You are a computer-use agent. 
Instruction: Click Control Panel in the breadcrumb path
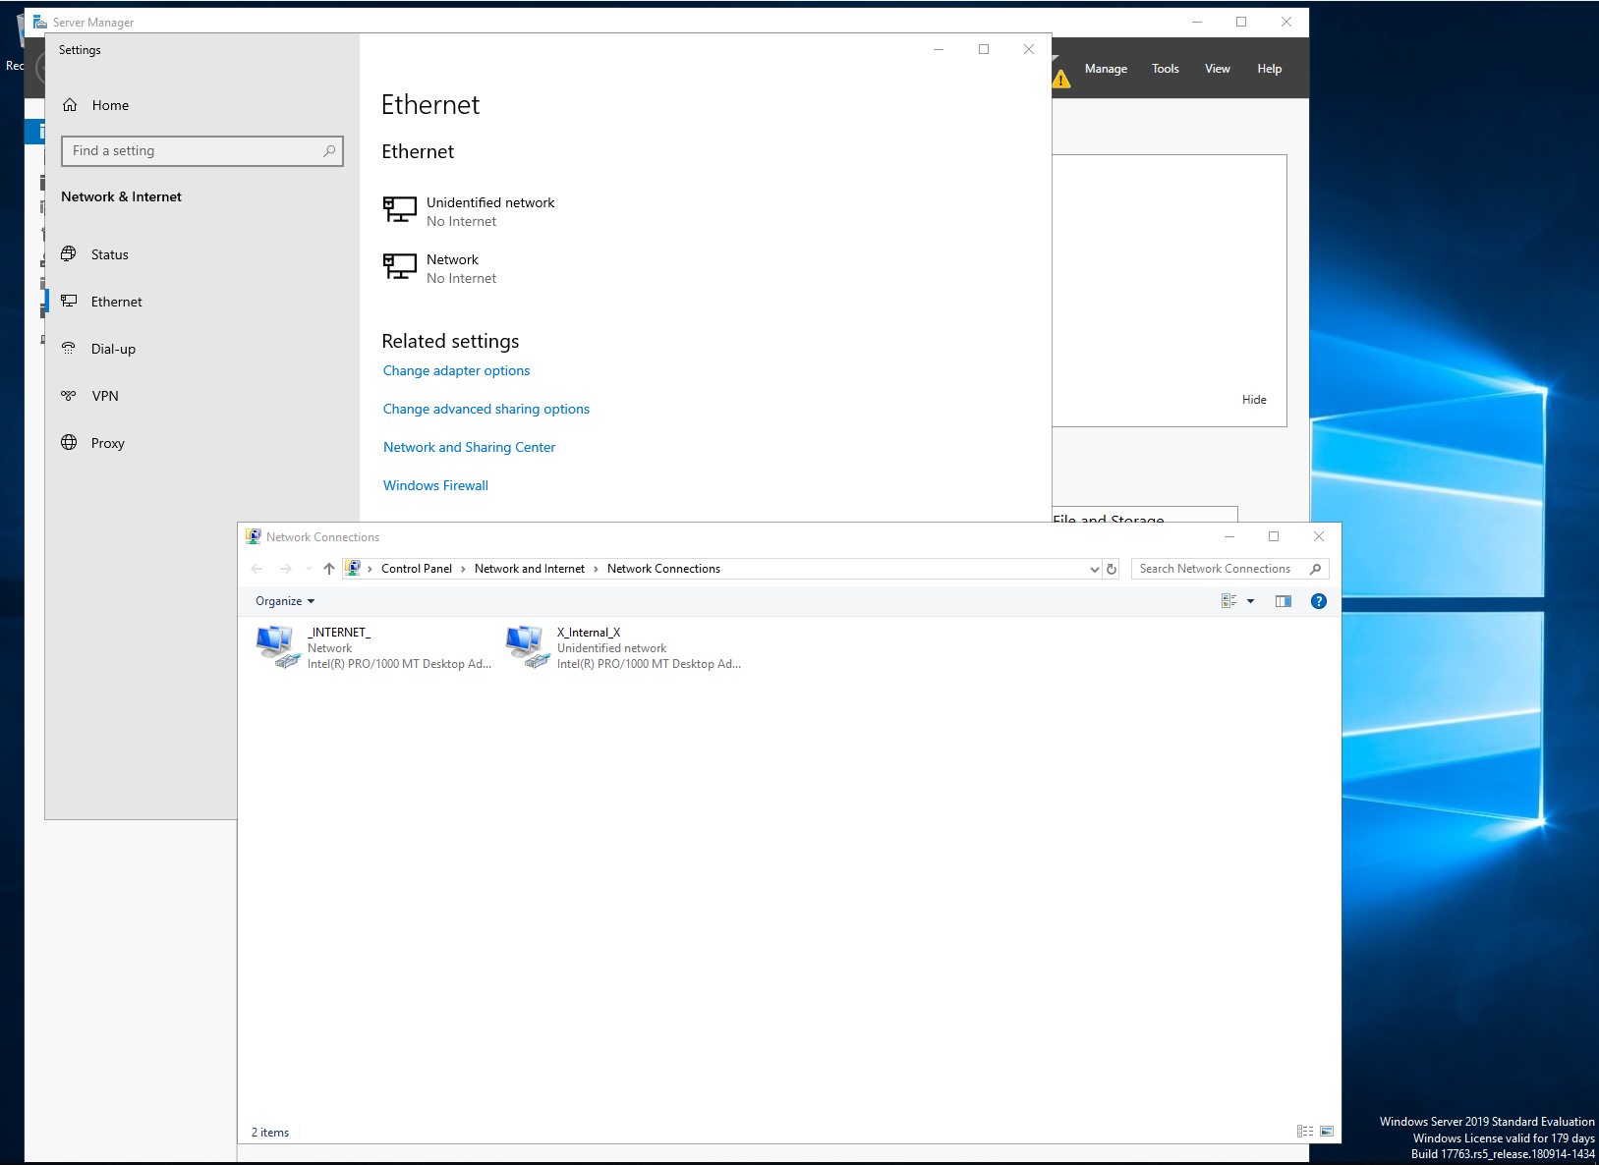click(x=417, y=569)
